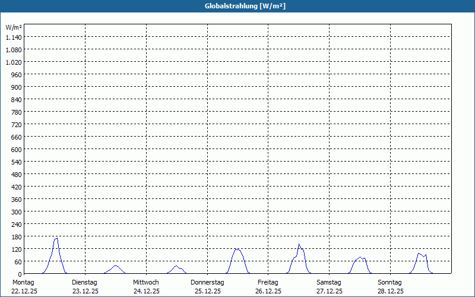475x297 pixels.
Task: Click the 660 y-axis value
Action: point(17,137)
